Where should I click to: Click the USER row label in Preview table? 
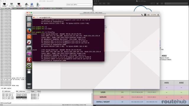[103, 92]
